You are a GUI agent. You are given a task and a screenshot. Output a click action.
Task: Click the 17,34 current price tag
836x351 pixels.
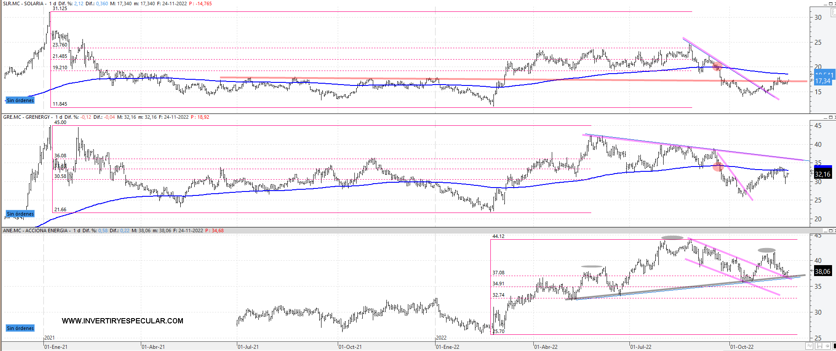point(823,81)
